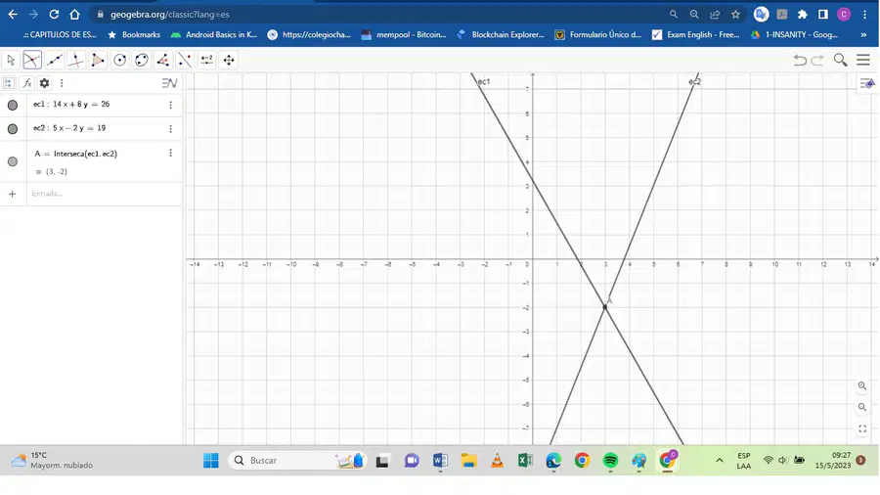Click the ec1 line label on graph
This screenshot has width=880, height=495.
[x=484, y=82]
